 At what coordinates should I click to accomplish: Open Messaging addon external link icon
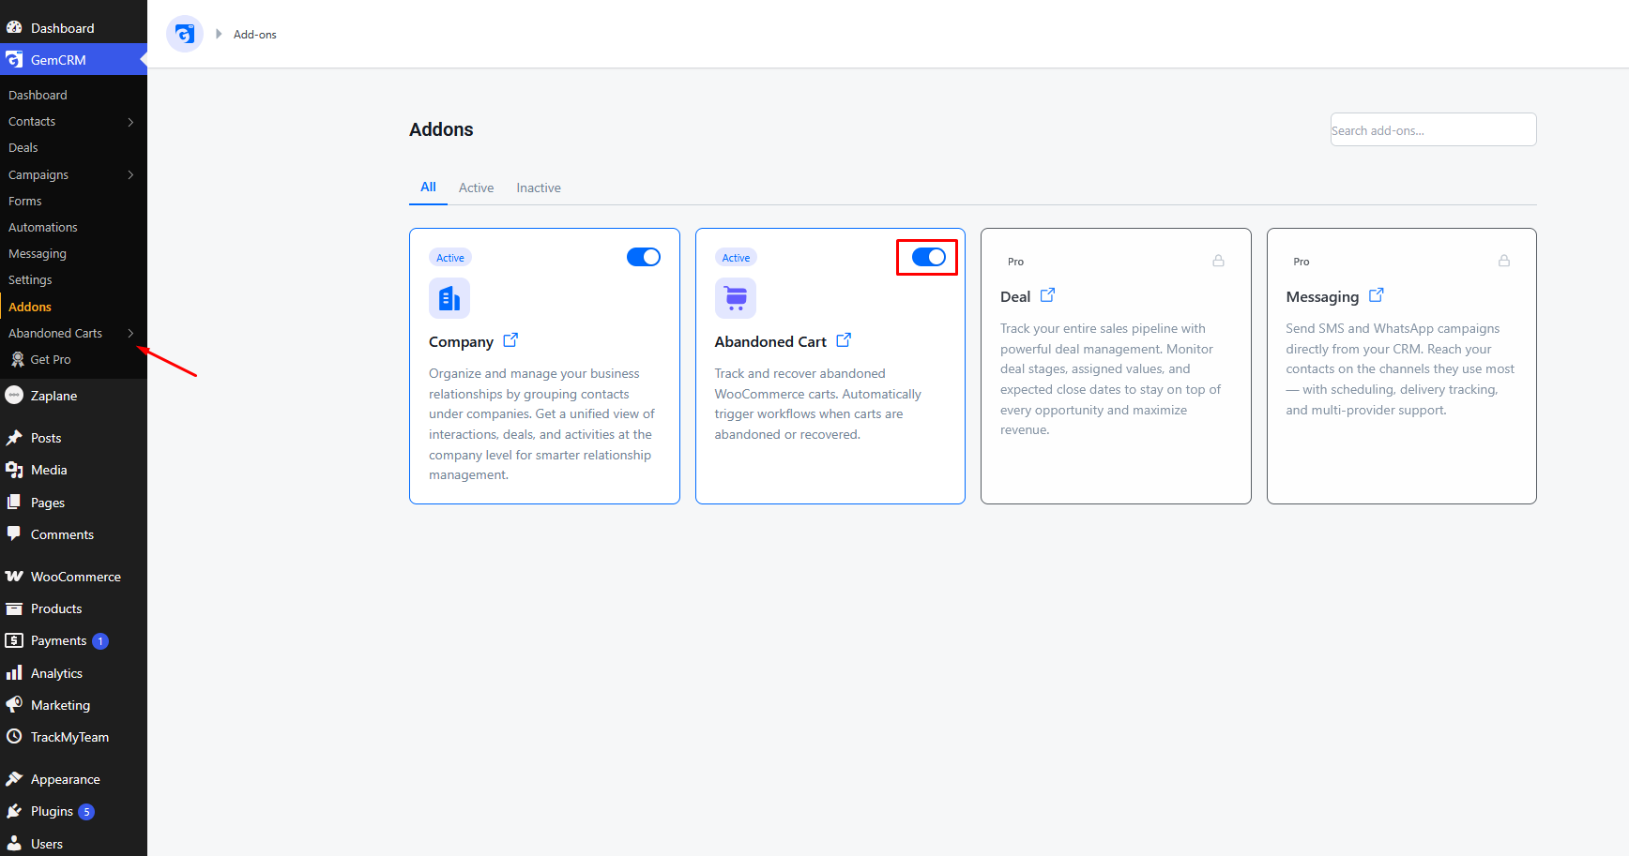click(x=1376, y=295)
